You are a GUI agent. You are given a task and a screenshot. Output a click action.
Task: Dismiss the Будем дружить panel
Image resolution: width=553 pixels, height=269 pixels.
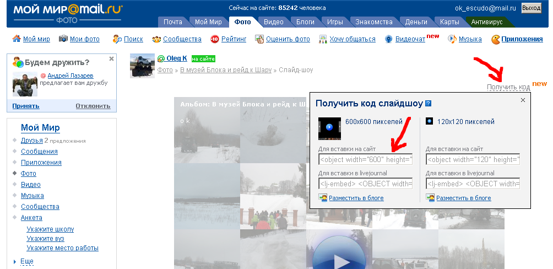111,58
